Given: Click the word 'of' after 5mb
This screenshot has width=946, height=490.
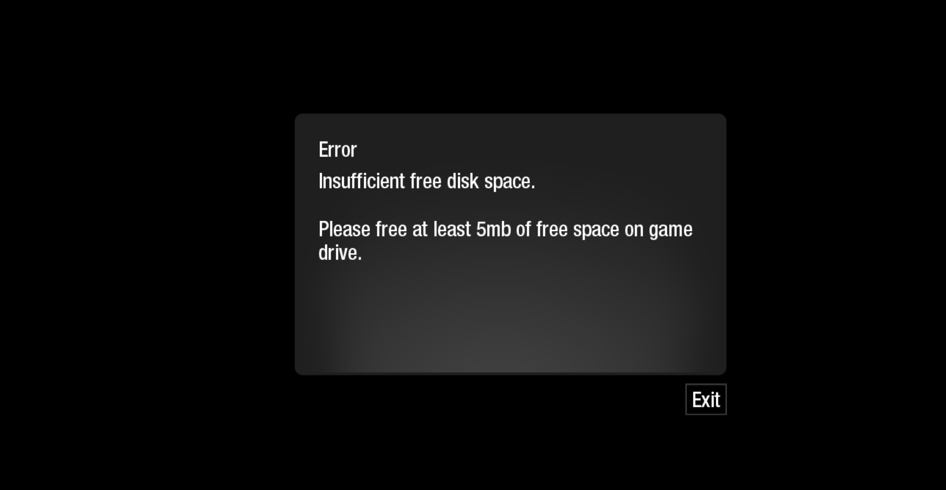Looking at the screenshot, I should point(523,230).
